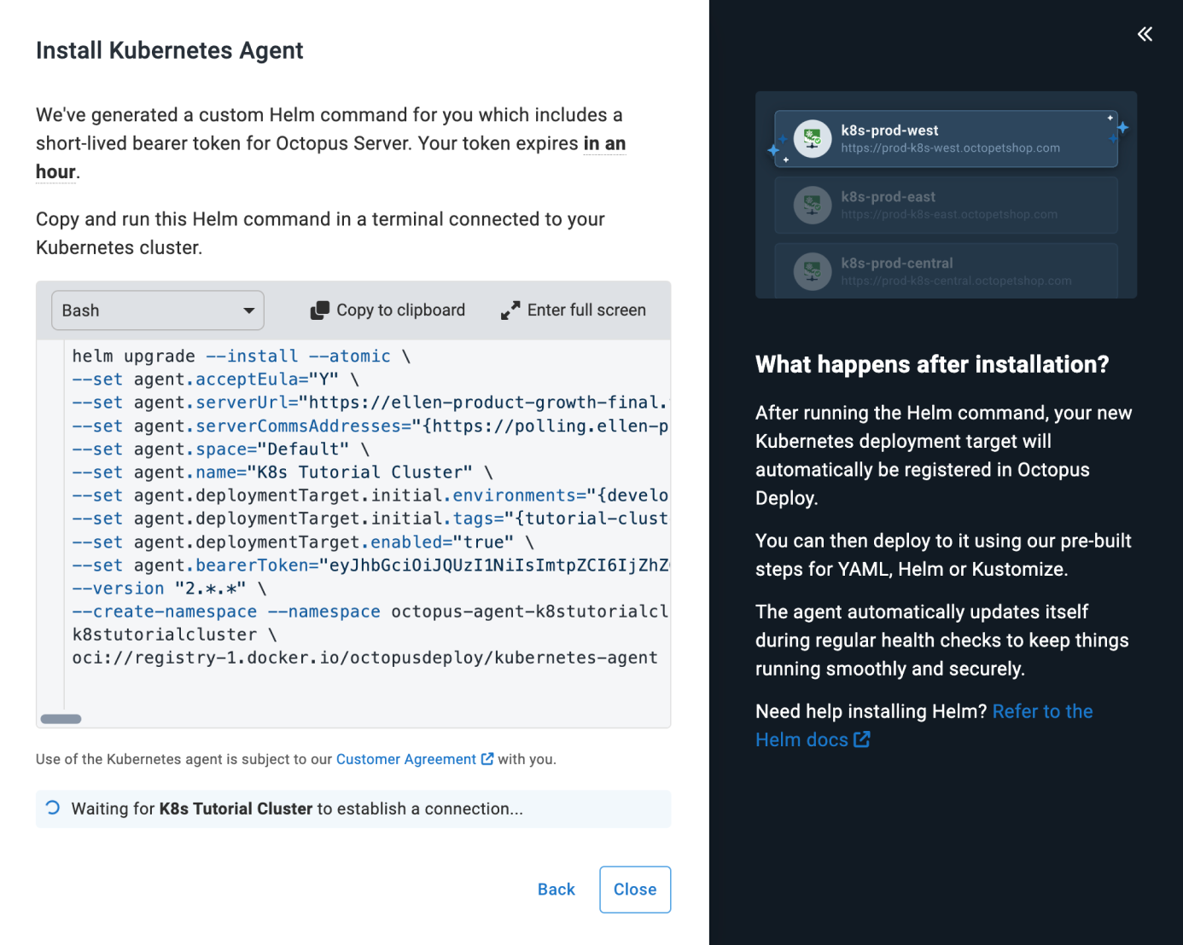Click the --version "2.*.*" line
The image size is (1183, 945).
(x=169, y=588)
